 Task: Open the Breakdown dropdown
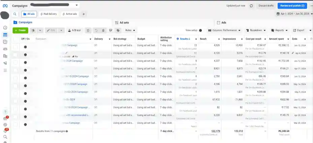coord(256,30)
